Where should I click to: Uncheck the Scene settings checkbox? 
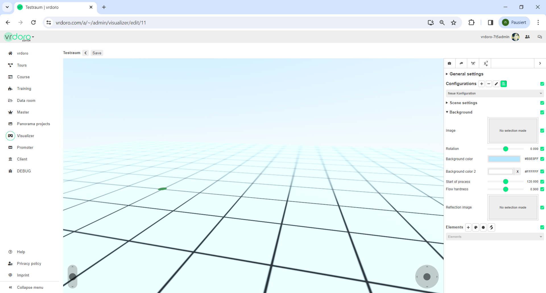click(x=542, y=103)
